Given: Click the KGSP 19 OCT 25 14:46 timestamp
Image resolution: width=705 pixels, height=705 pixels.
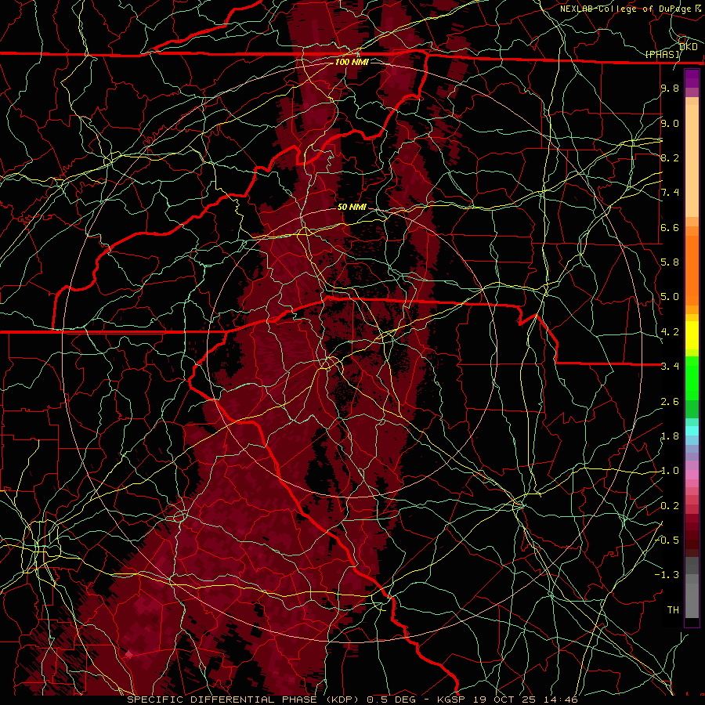Looking at the screenshot, I should click(x=508, y=700).
